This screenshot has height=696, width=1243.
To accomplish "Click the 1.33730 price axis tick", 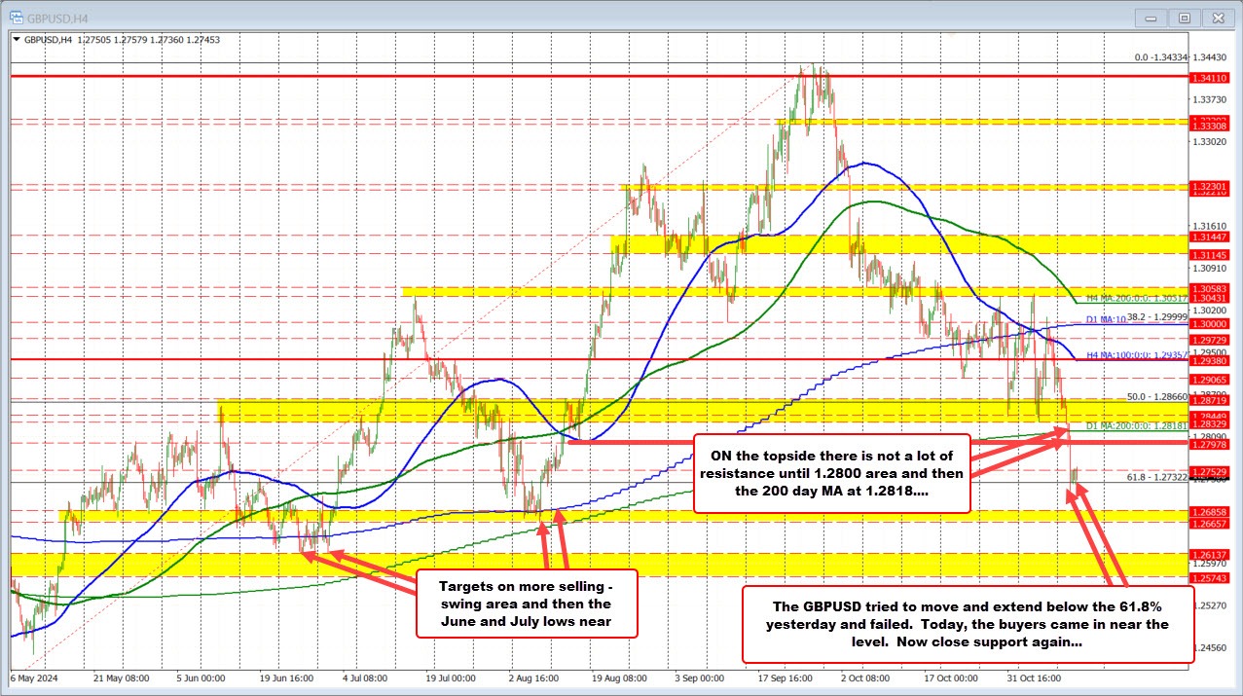I will click(x=1210, y=99).
